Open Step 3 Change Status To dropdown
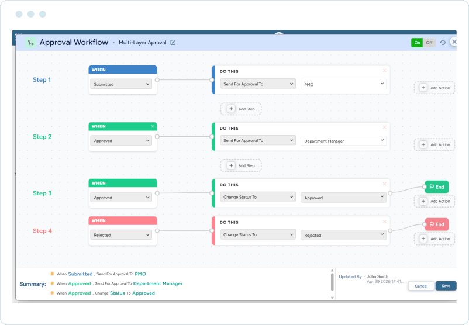 (258, 197)
